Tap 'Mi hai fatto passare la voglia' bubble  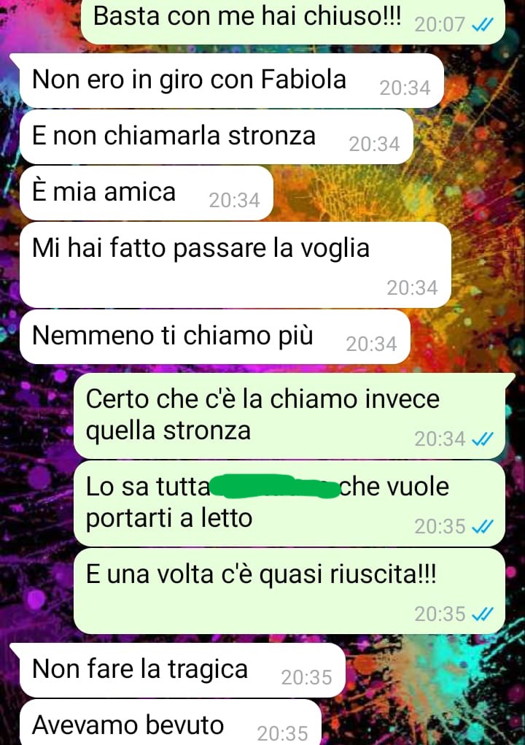(236, 265)
